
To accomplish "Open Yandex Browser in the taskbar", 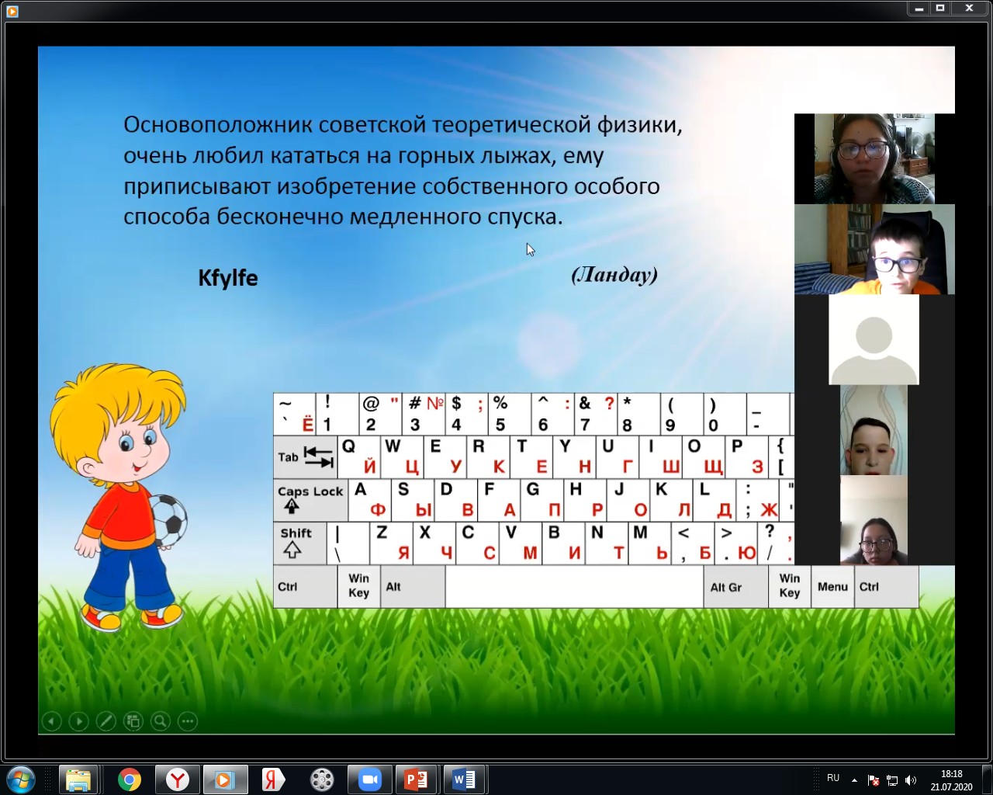I will coord(178,779).
